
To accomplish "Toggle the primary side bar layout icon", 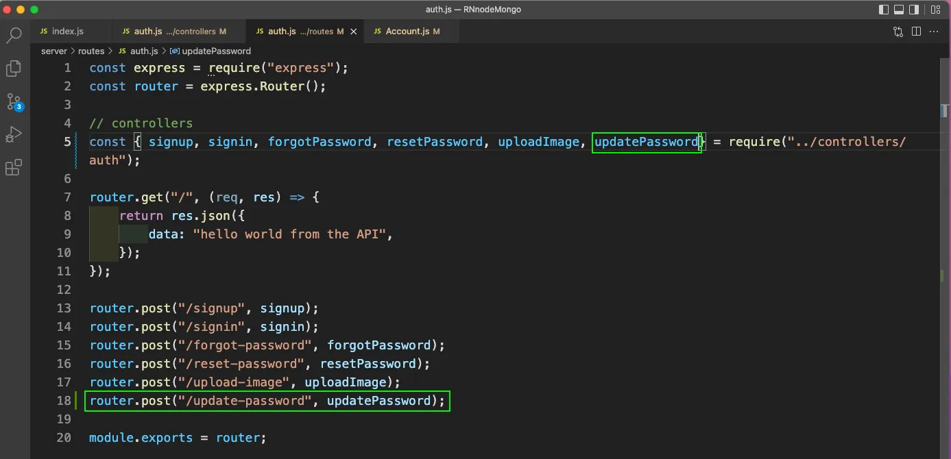I will (884, 10).
